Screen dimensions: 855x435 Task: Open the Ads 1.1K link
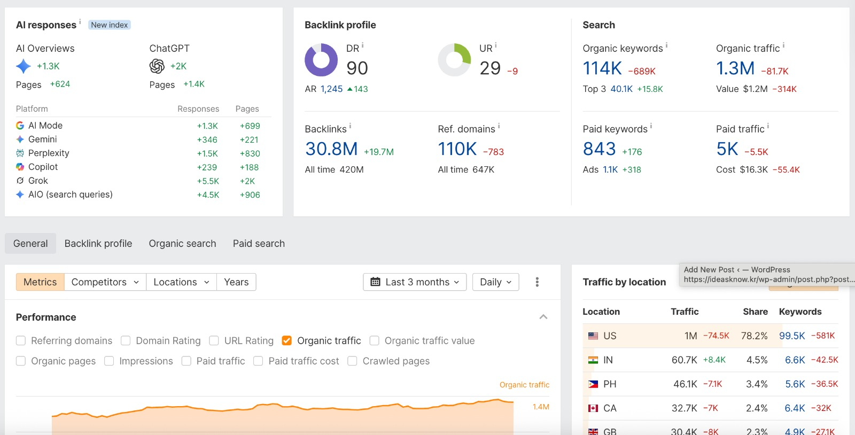pyautogui.click(x=610, y=170)
